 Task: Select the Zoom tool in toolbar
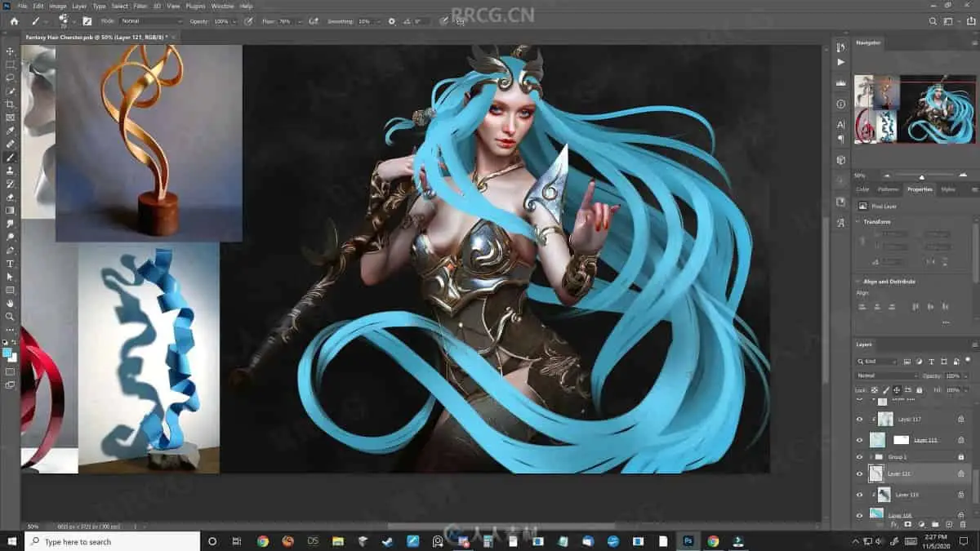11,317
